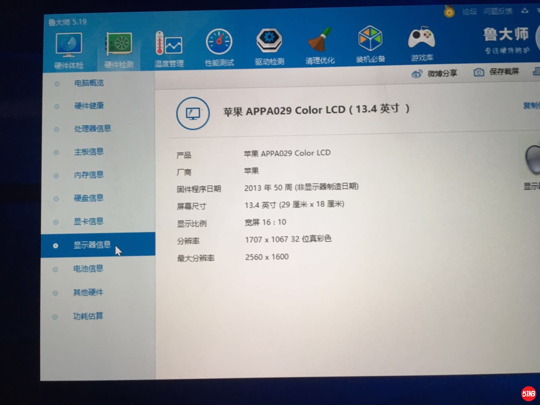Open 处理器信息 in the sidebar
540x405 pixels.
[92, 129]
